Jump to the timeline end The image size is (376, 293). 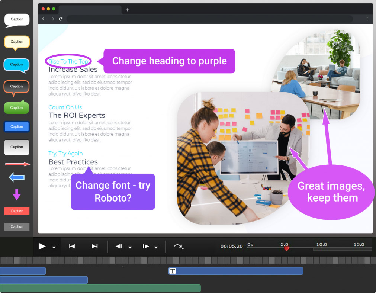pyautogui.click(x=94, y=246)
